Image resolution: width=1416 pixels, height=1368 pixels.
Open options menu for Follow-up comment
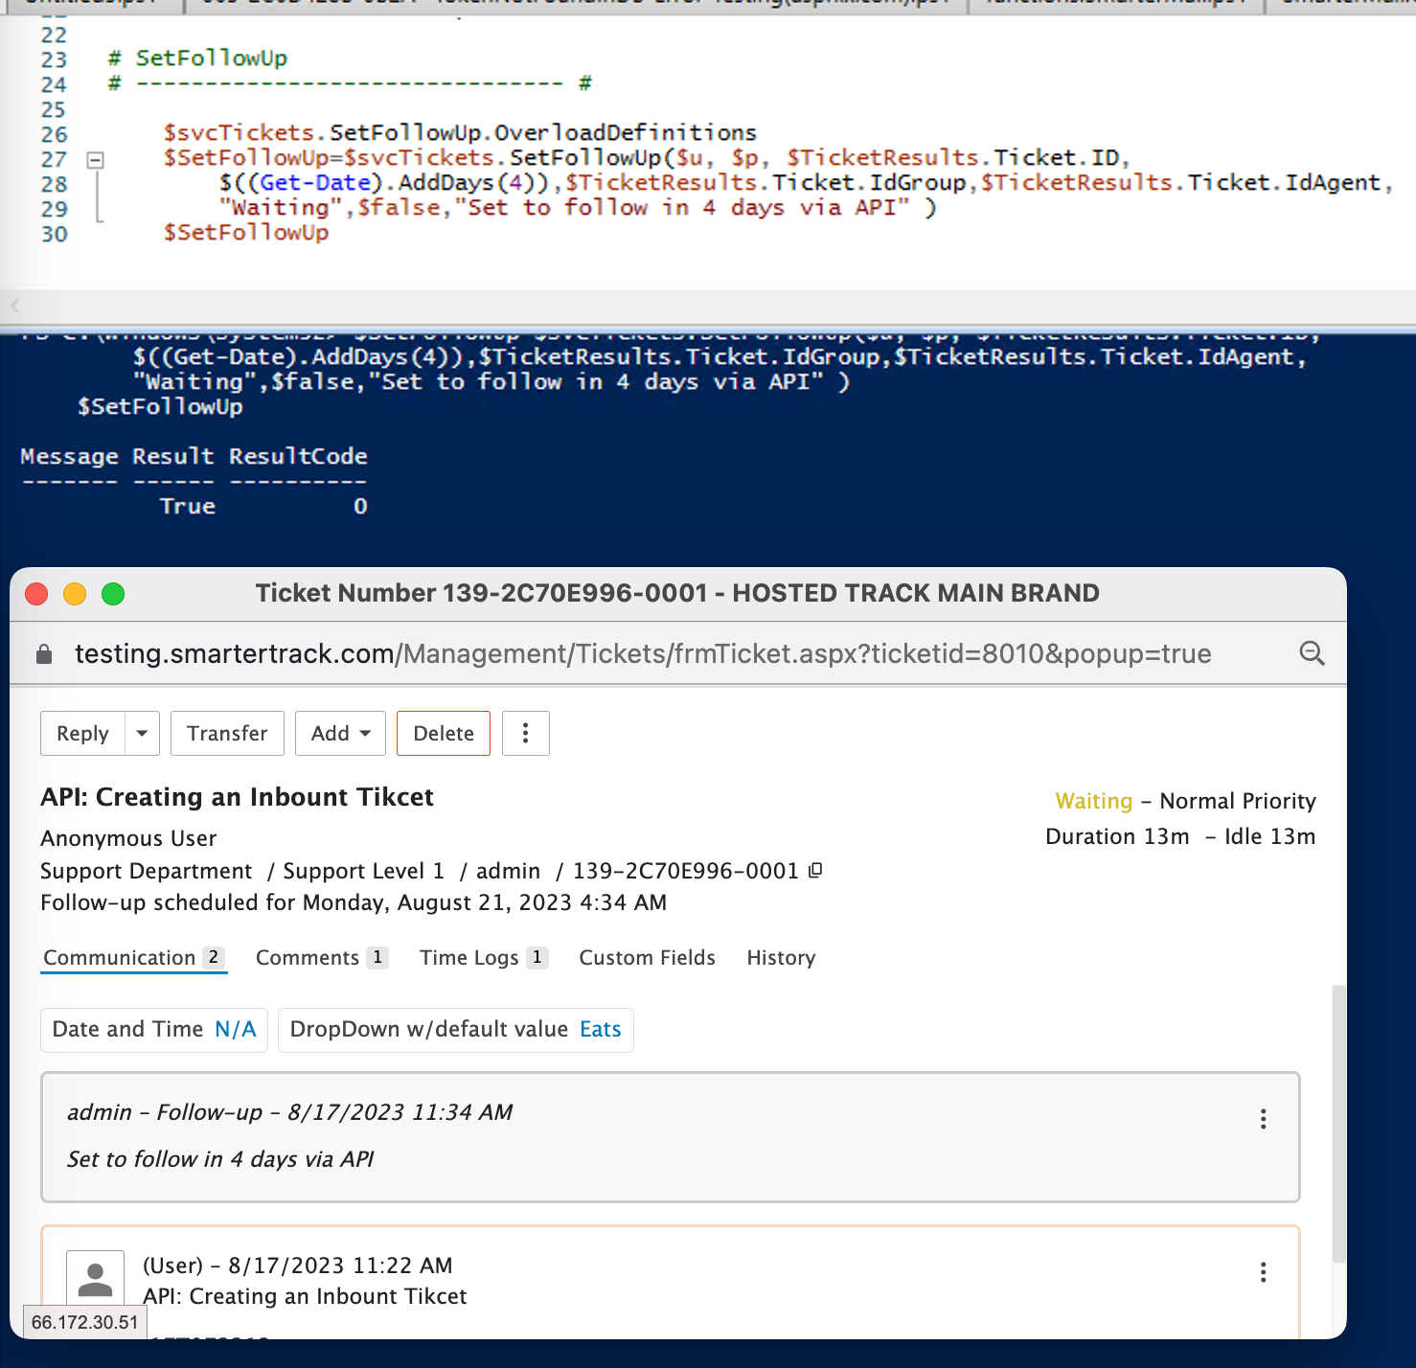click(x=1263, y=1119)
